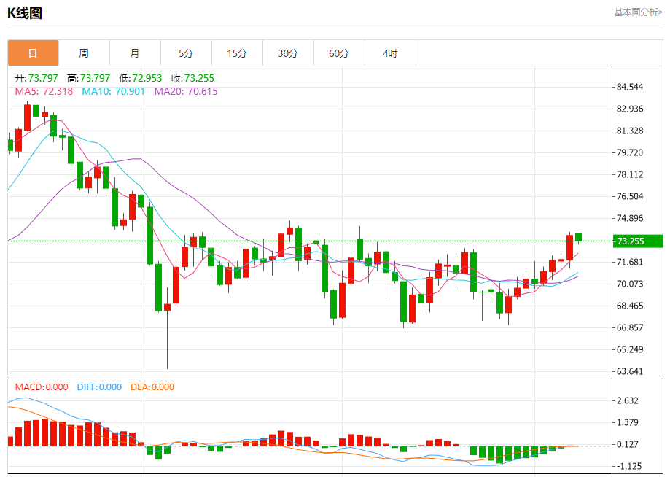Click the 66.857 price axis label
This screenshot has width=670, height=477.
click(x=630, y=327)
